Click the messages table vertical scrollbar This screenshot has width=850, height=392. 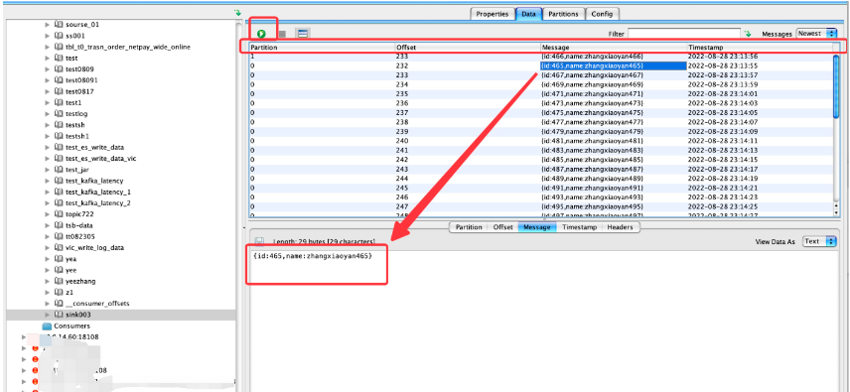[836, 86]
